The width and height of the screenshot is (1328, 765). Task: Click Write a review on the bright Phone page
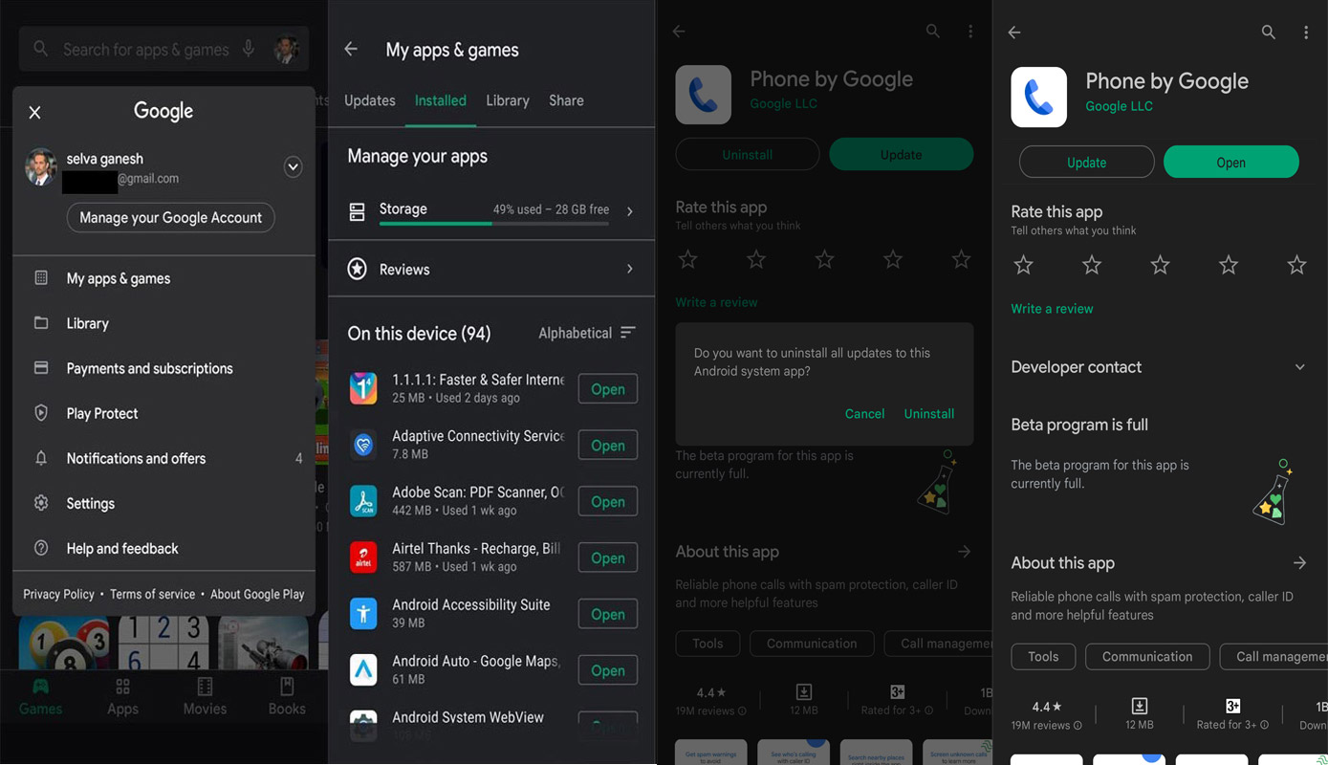(1052, 309)
